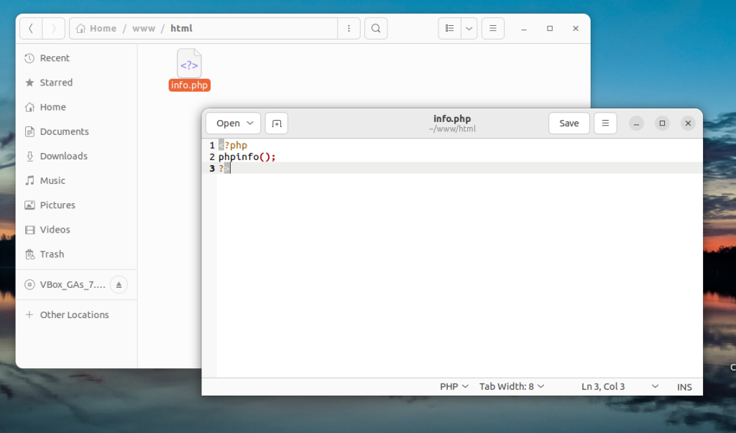Image resolution: width=736 pixels, height=433 pixels.
Task: Open the PHP language selector
Action: click(454, 386)
